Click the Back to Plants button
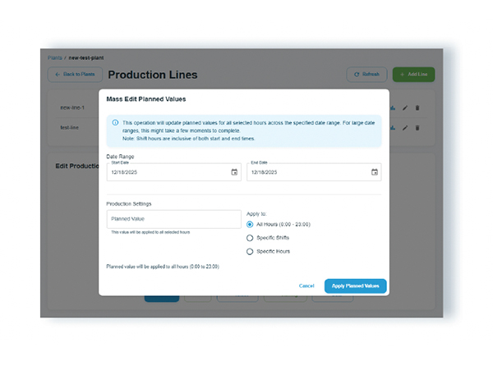The image size is (493, 365). (72, 75)
